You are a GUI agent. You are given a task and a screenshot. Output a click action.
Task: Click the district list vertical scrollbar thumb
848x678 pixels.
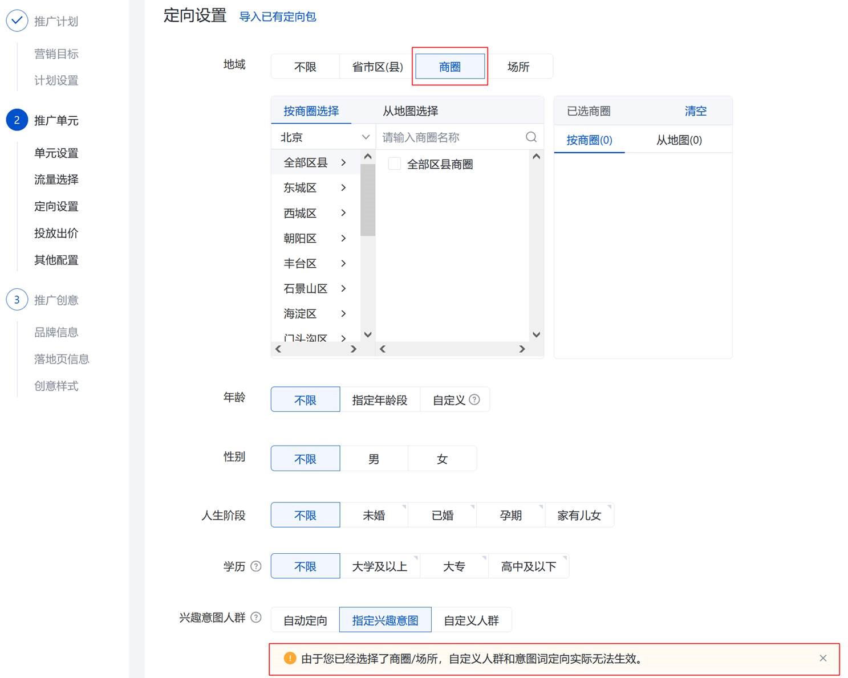click(x=368, y=199)
